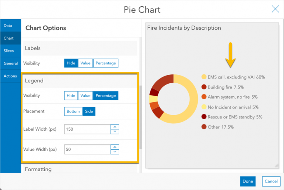Click the resize grip on chart preview
Viewport: 284px width, 190px height.
point(276,166)
